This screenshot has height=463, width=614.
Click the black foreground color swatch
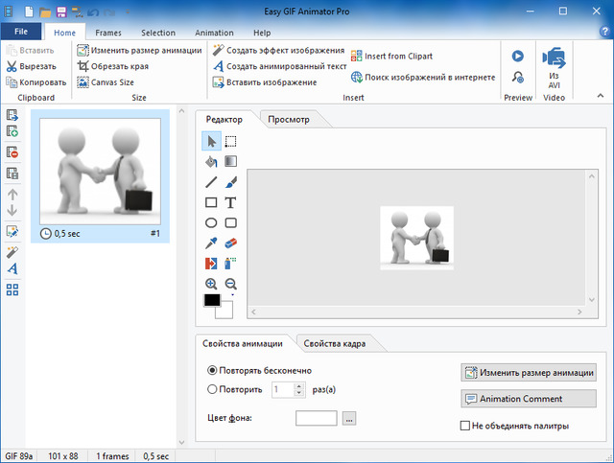(212, 301)
